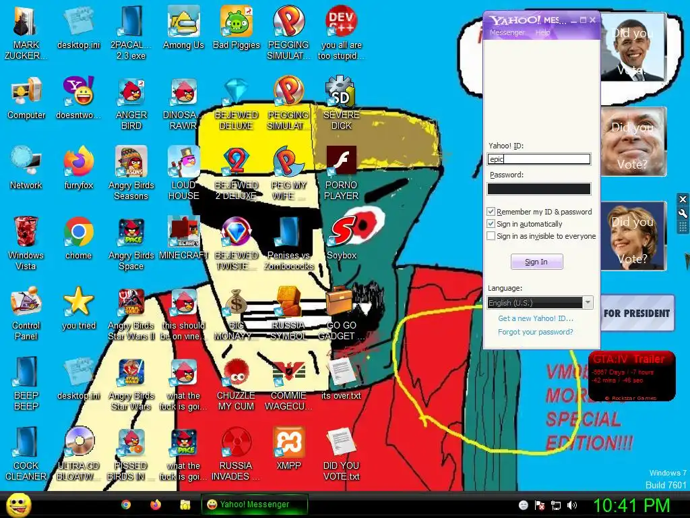Open the Messenger menu
This screenshot has width=690, height=518.
point(507,32)
